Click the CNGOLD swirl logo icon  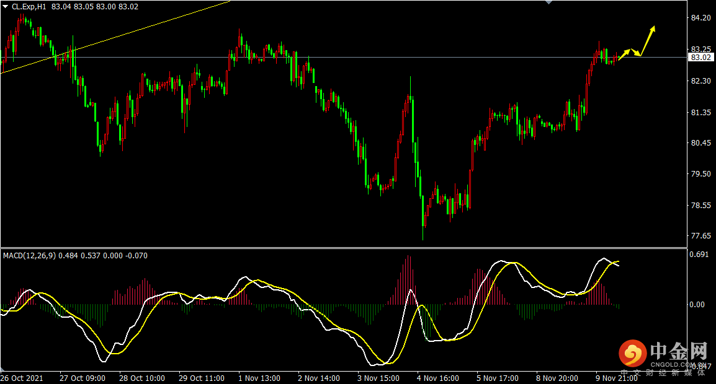[x=632, y=355]
